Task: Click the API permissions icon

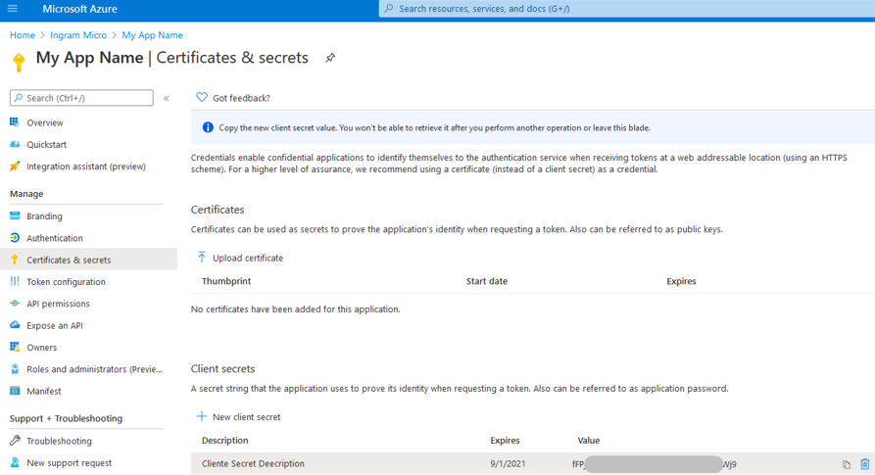Action: click(x=15, y=304)
